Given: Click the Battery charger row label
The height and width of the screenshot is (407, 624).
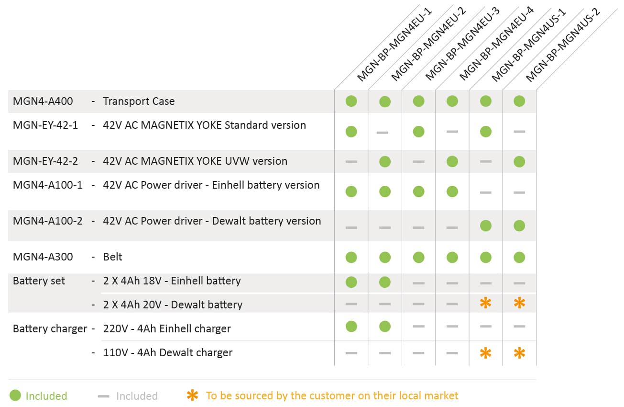Looking at the screenshot, I should (50, 329).
